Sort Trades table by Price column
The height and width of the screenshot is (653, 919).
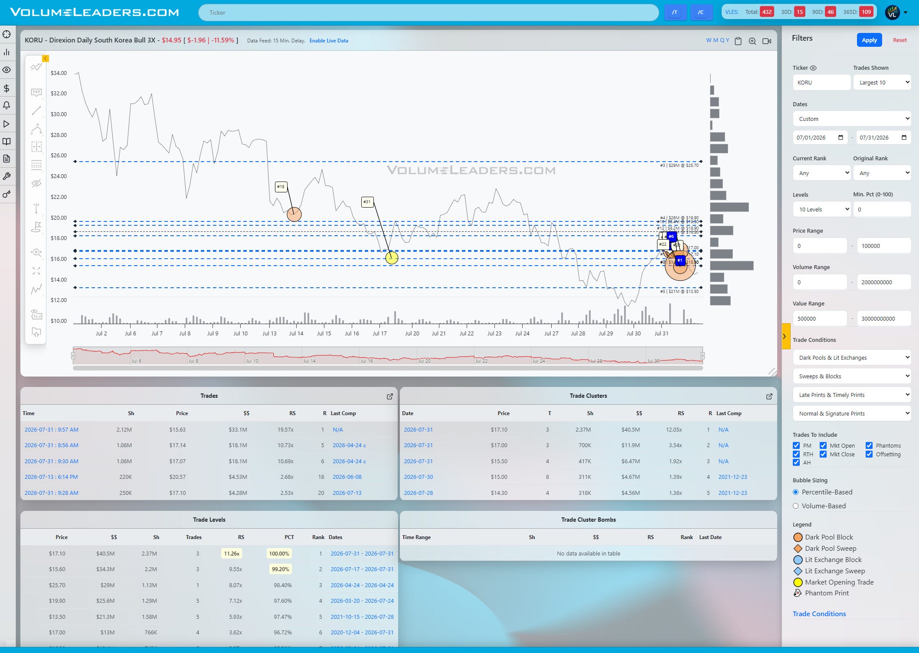(x=182, y=413)
